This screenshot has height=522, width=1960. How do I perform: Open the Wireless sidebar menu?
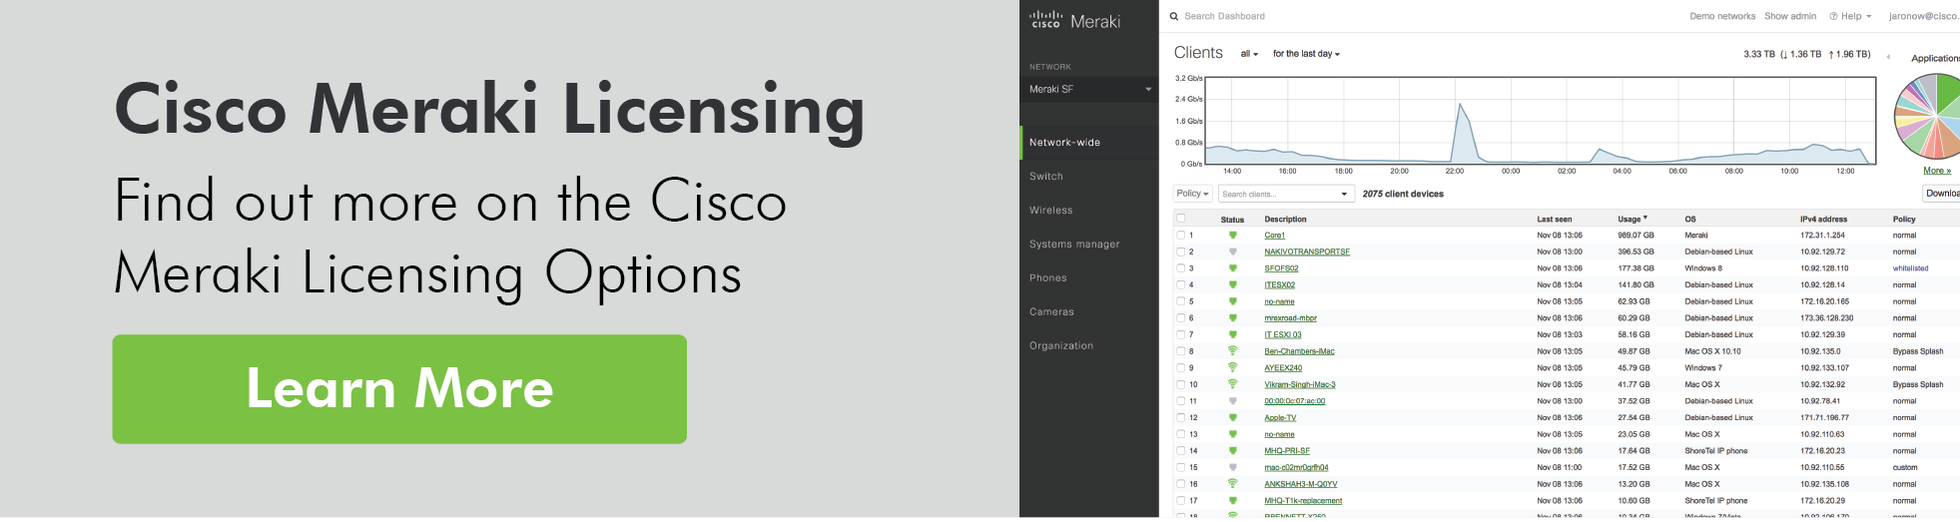click(1051, 211)
